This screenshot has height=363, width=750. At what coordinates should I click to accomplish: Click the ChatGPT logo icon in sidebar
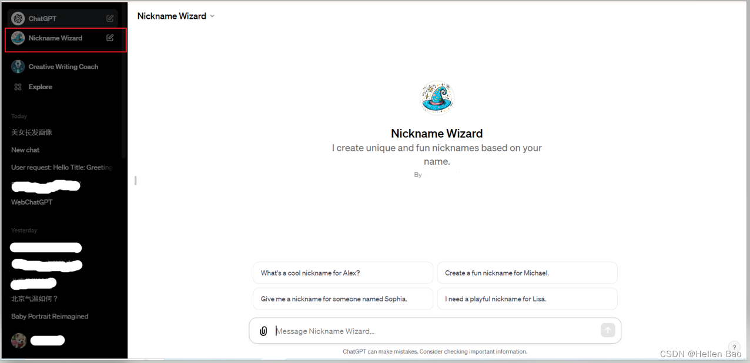pos(18,18)
